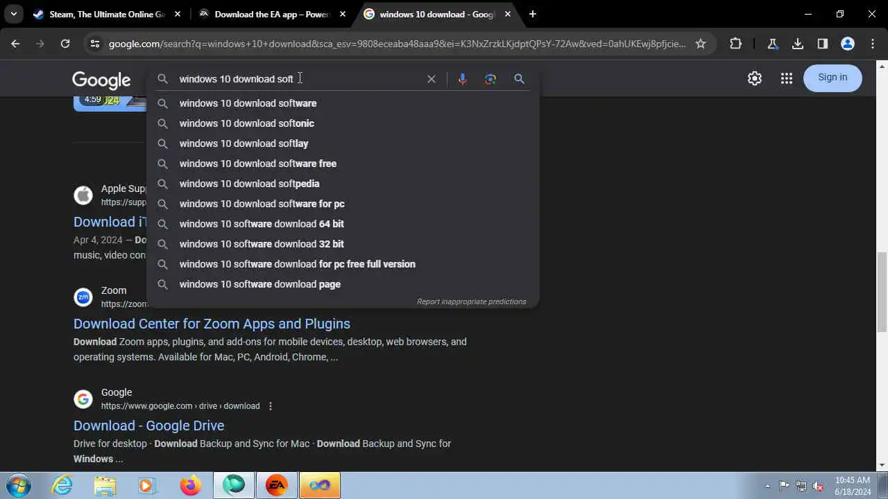Click the address bar URL
Screen dimensions: 888x499
(397, 44)
